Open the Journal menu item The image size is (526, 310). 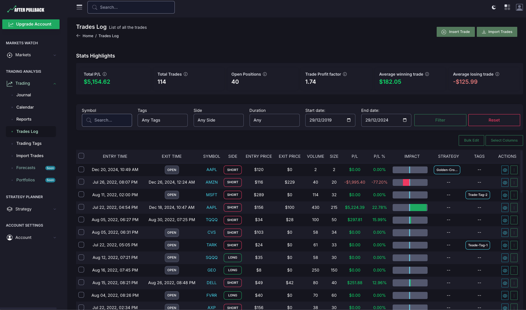click(24, 95)
